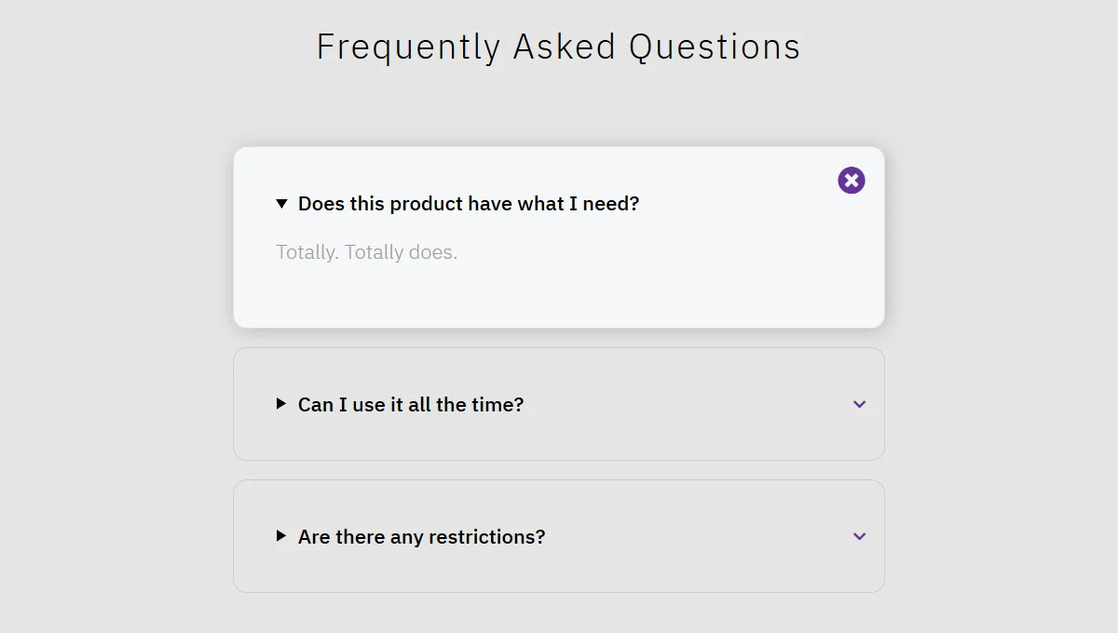Click the word "Totally." starting the answer

click(x=307, y=252)
